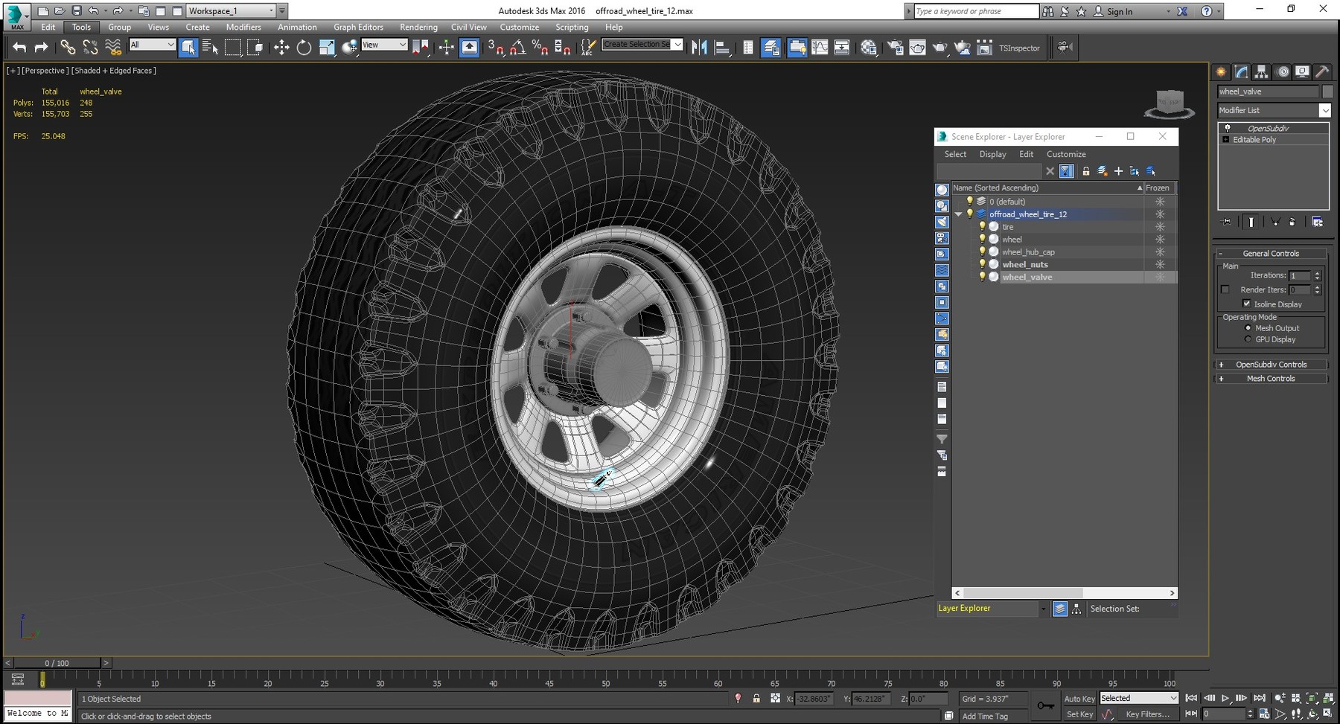Select the Select and Move tool
This screenshot has width=1340, height=724.
coord(281,48)
